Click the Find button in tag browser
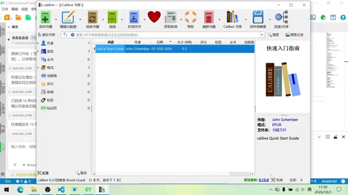This screenshot has height=195, width=348. [81, 173]
